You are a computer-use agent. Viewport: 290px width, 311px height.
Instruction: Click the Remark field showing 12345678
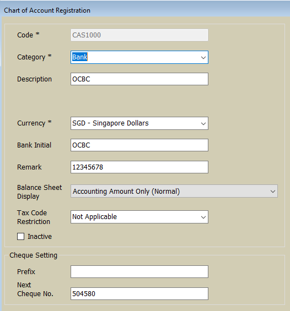point(139,167)
